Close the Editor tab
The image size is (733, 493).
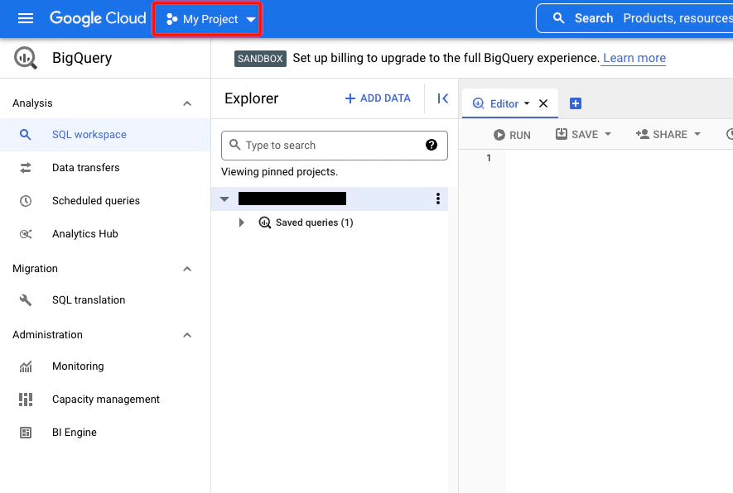543,103
